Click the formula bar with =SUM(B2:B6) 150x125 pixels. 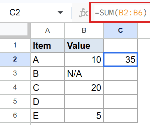click(x=120, y=13)
